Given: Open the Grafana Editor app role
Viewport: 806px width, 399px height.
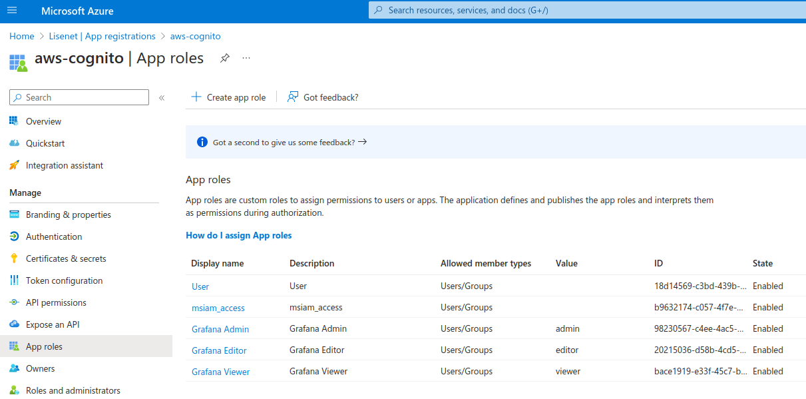Looking at the screenshot, I should 219,350.
